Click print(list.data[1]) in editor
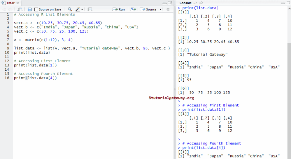Screen dimensions: 291x159 pos(35,65)
